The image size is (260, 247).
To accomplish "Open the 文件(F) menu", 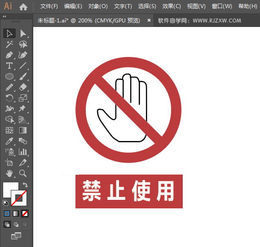I will tap(49, 6).
